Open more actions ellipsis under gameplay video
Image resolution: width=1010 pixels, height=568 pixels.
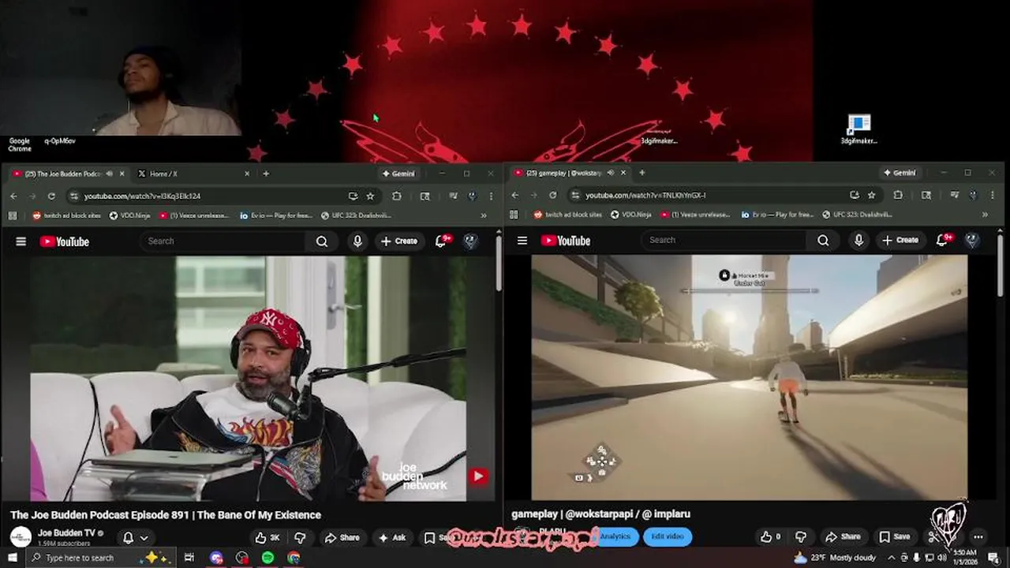978,536
